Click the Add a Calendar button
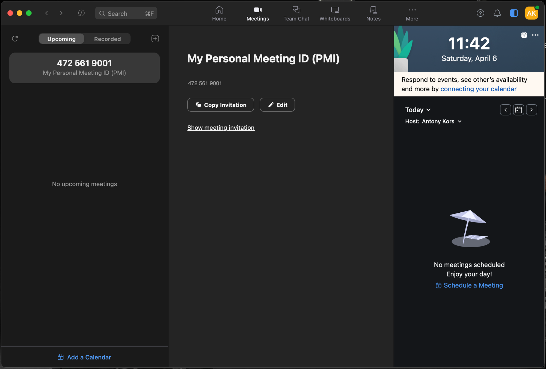The image size is (546, 369). 84,357
